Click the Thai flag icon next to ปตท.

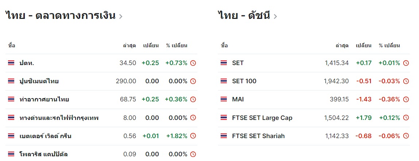point(11,63)
